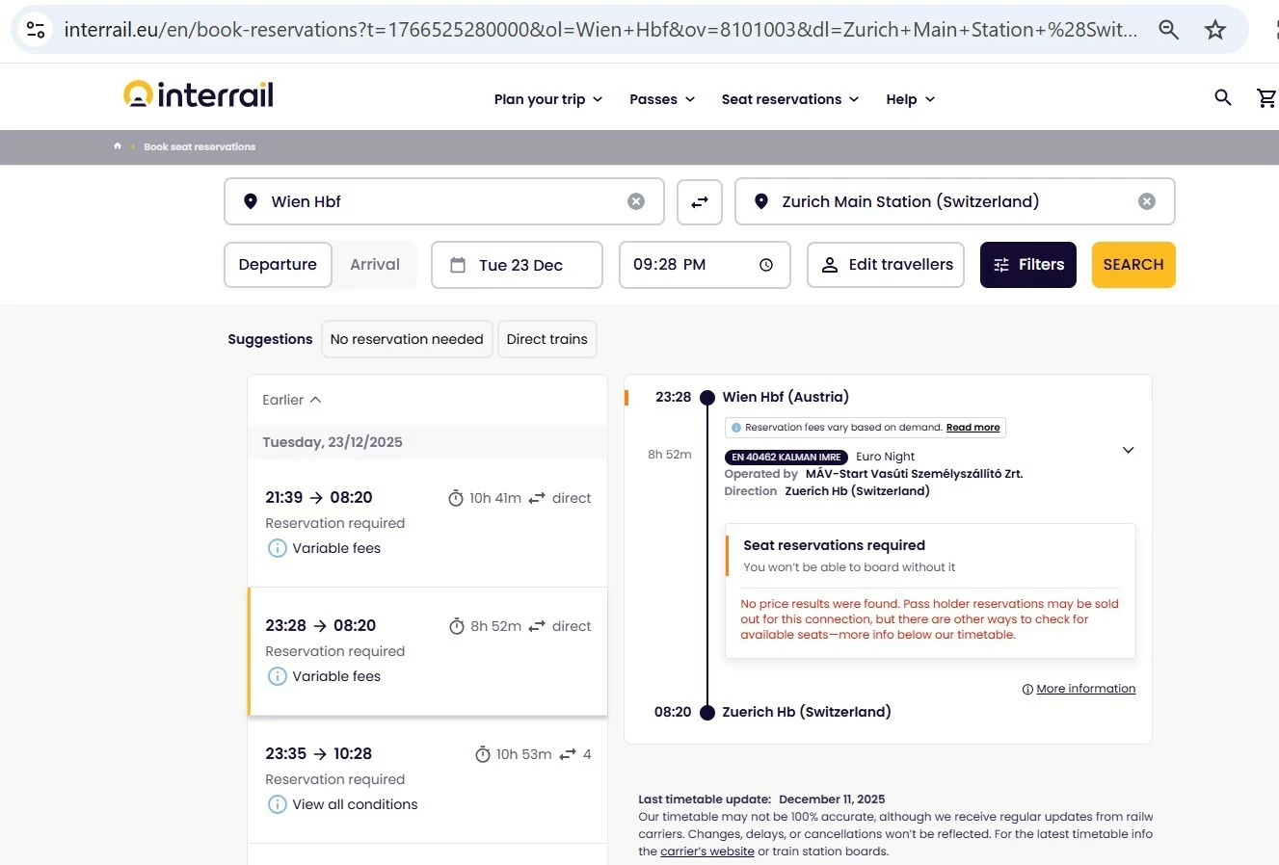Click the browser zoom magnifier icon
Viewport: 1279px width, 865px height.
point(1168,30)
